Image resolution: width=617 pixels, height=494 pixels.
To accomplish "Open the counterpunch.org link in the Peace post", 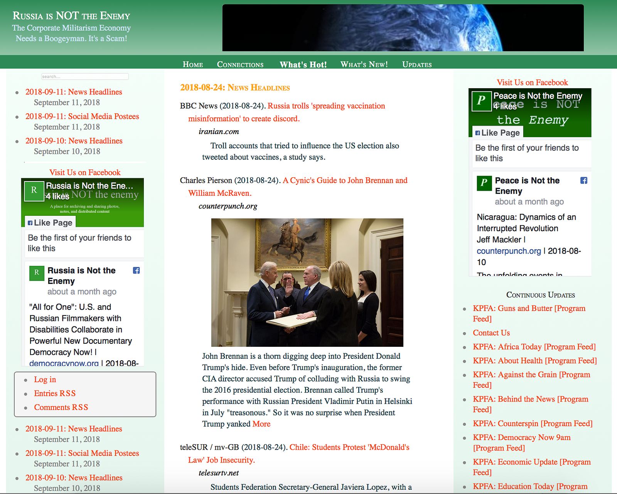I will 509,251.
